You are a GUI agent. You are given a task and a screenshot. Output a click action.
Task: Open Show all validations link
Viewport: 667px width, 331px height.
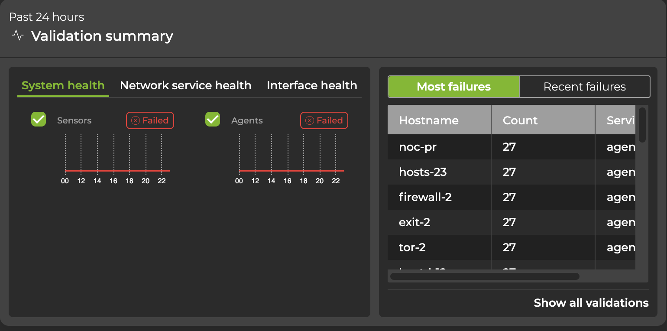pyautogui.click(x=591, y=303)
